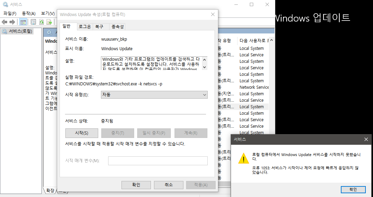Open the 동작(A) menu
This screenshot has width=373, height=197.
click(29, 14)
